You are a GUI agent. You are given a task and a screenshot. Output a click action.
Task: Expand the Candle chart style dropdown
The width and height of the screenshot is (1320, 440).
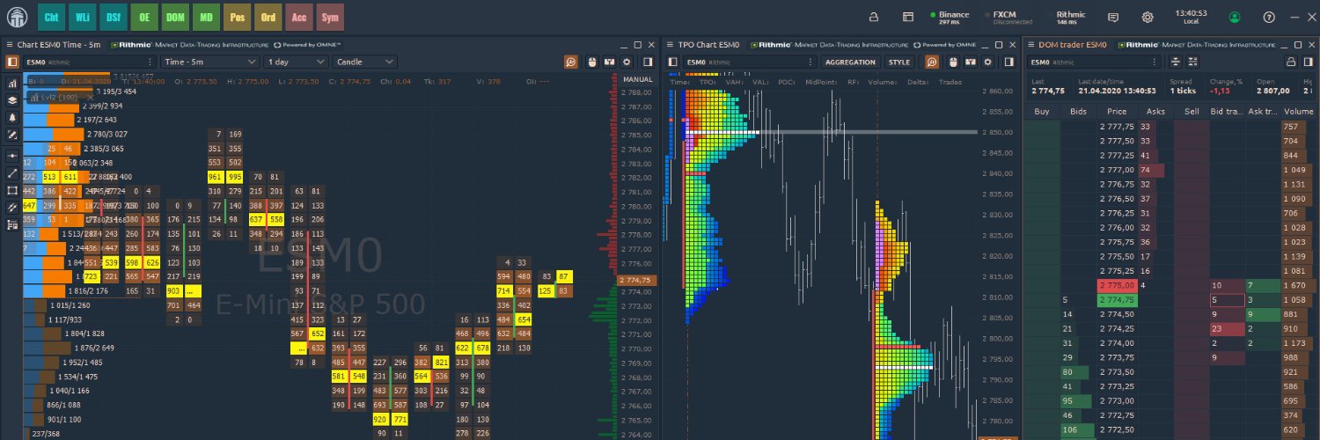(x=365, y=62)
